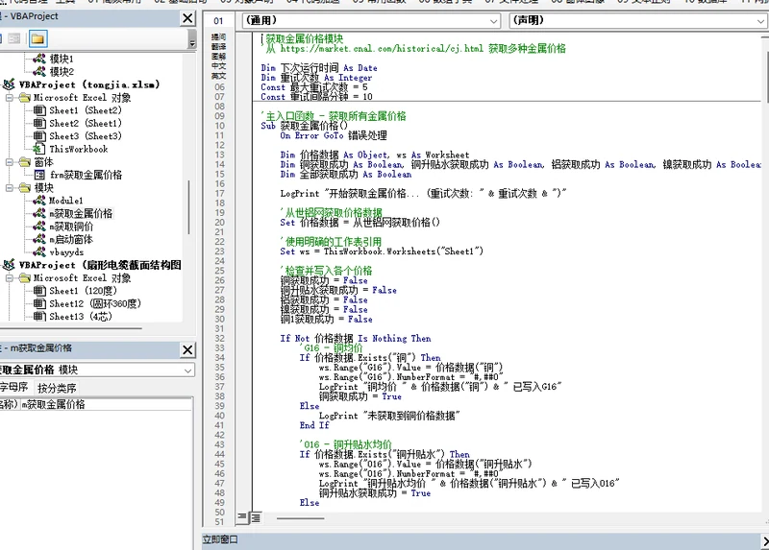Select VBAProject (扇形电缆截面结构图) project node
The height and width of the screenshot is (550, 769).
(92, 265)
